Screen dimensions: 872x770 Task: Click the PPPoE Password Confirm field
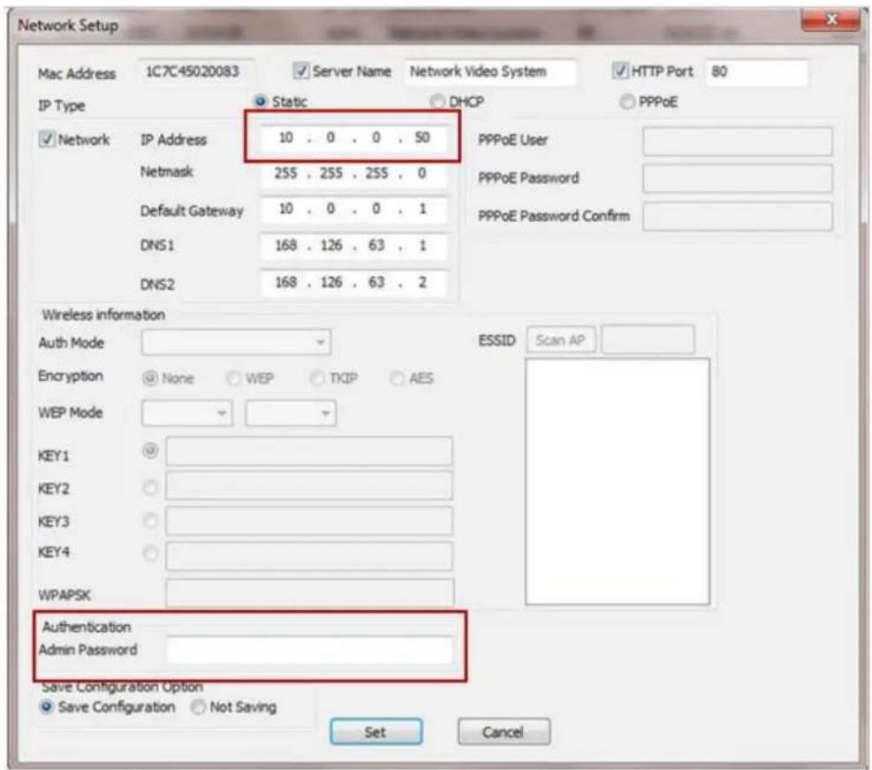click(x=738, y=217)
